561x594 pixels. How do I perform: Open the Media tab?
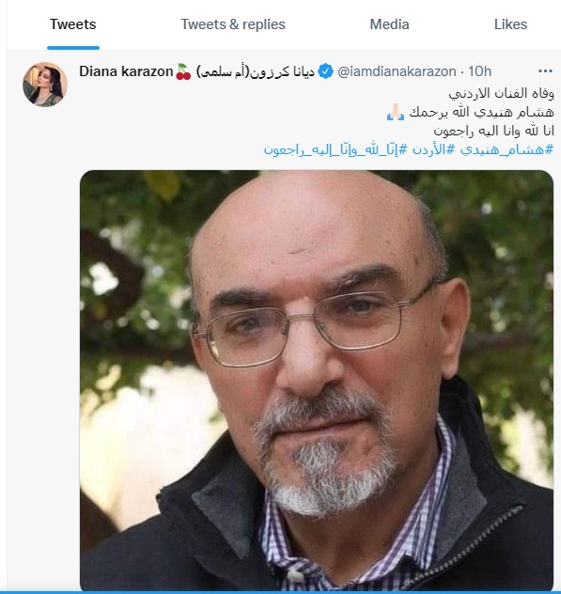pos(389,24)
